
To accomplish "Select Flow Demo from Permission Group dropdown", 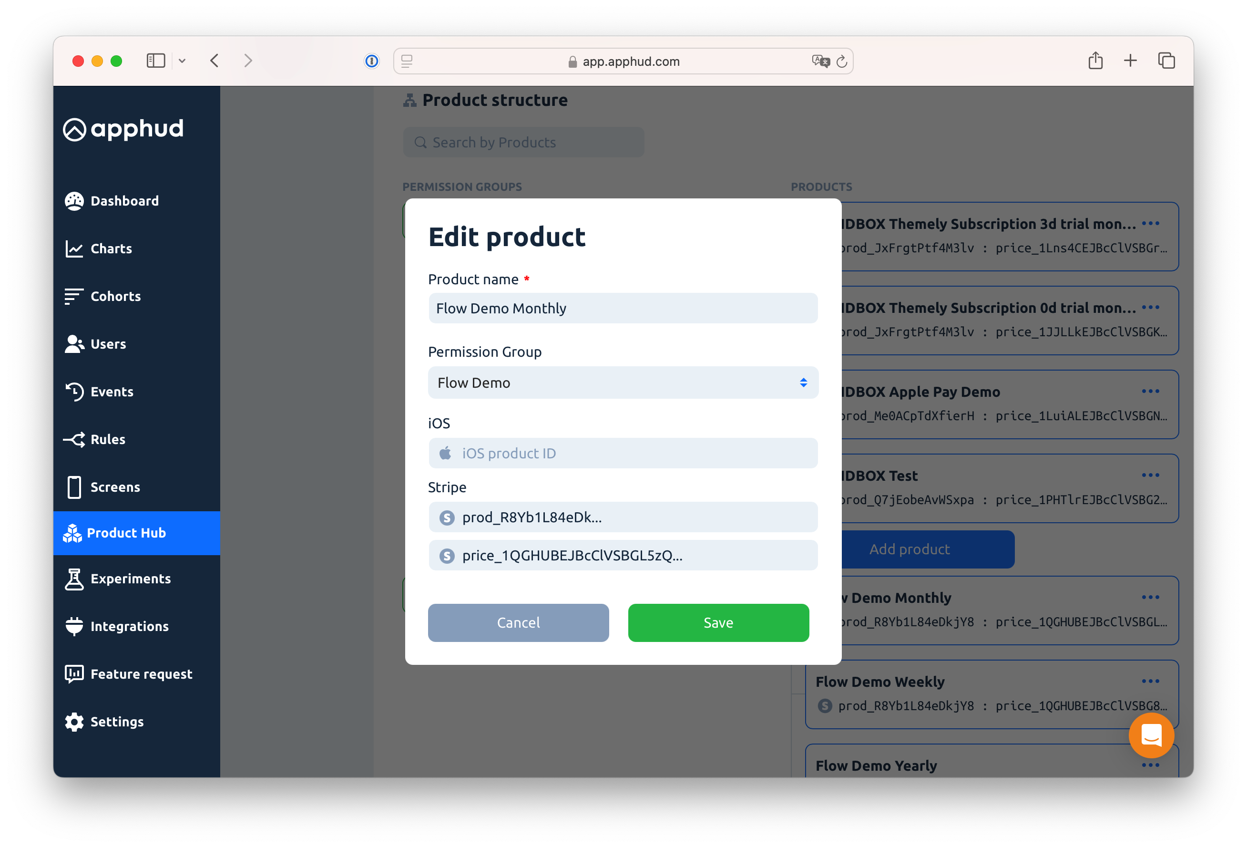I will [x=623, y=383].
